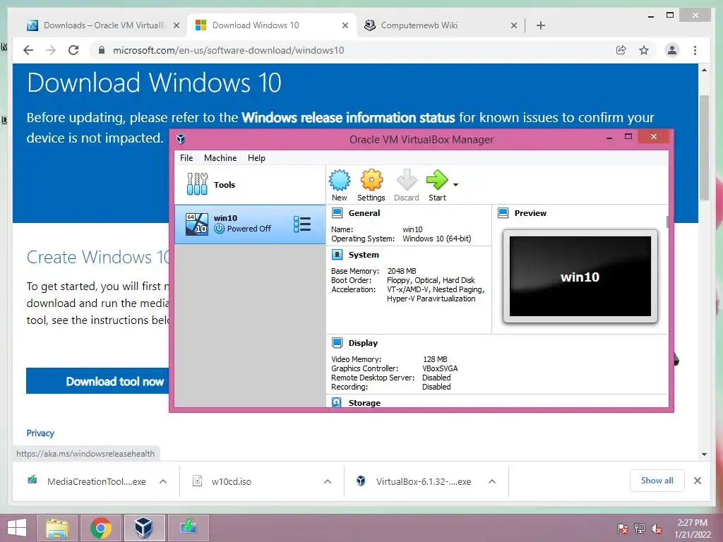Click the win10 preview thumbnail
Screen dimensions: 723x542
pos(580,276)
